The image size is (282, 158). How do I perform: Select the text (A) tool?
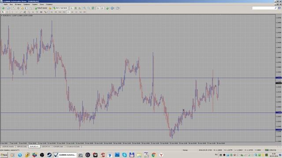[33, 12]
